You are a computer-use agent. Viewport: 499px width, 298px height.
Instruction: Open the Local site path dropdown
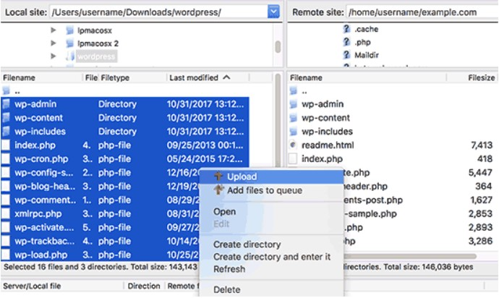tap(273, 12)
